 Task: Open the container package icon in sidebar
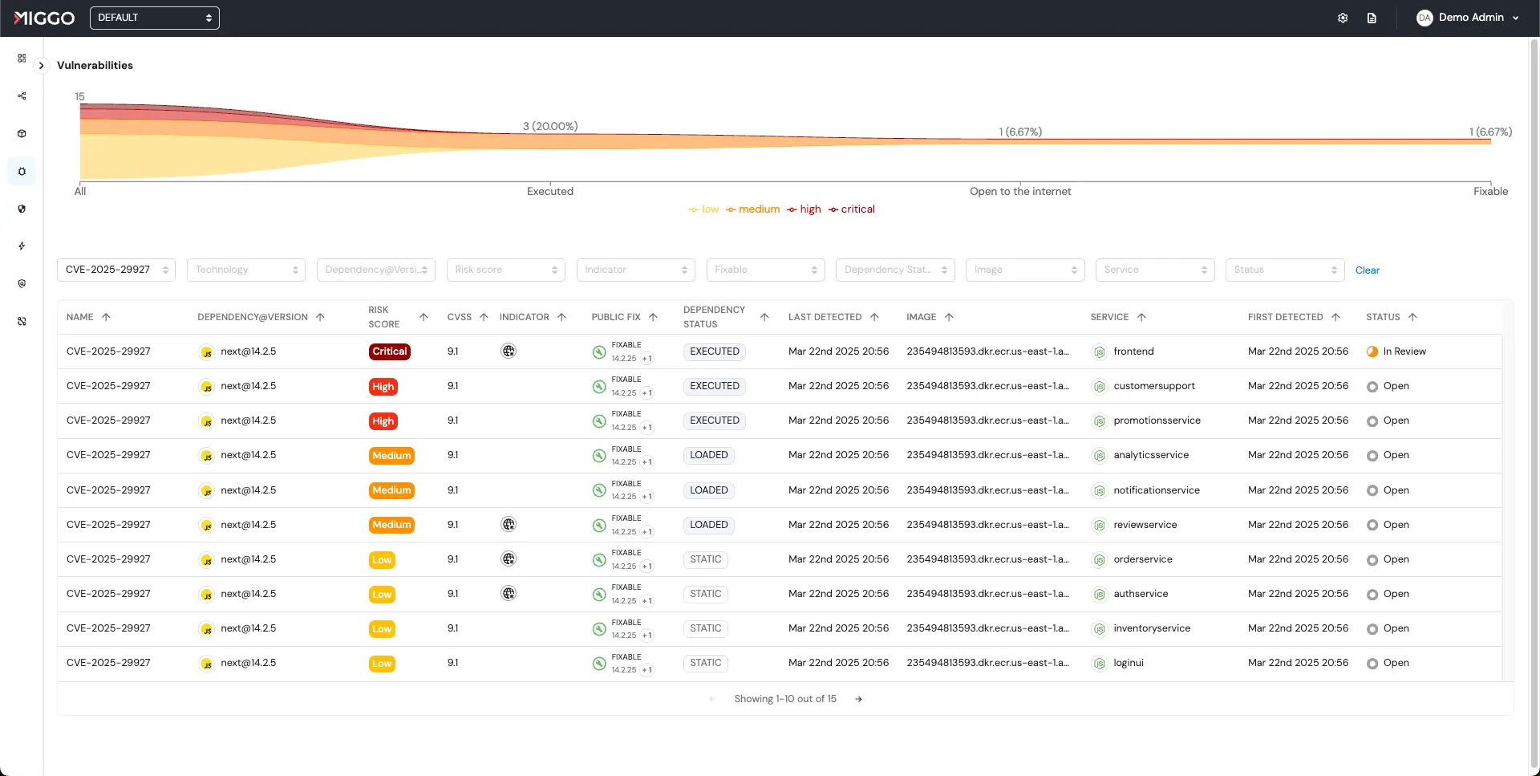[22, 134]
